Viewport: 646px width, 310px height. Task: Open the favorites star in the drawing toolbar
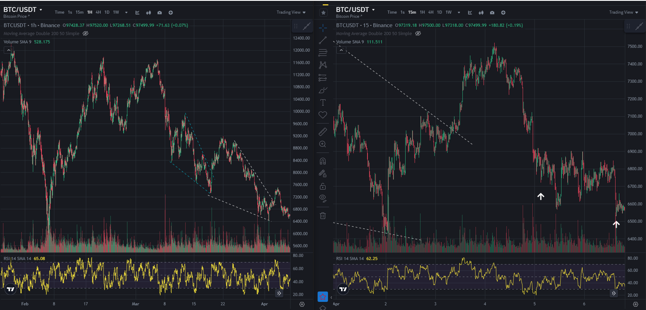click(x=323, y=13)
